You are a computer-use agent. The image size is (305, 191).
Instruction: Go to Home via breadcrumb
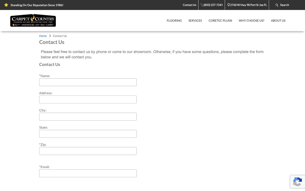click(43, 36)
